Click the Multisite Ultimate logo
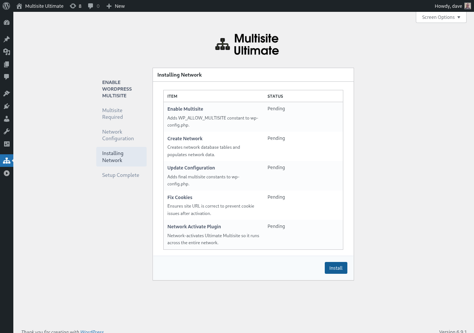This screenshot has width=474, height=333. [247, 44]
